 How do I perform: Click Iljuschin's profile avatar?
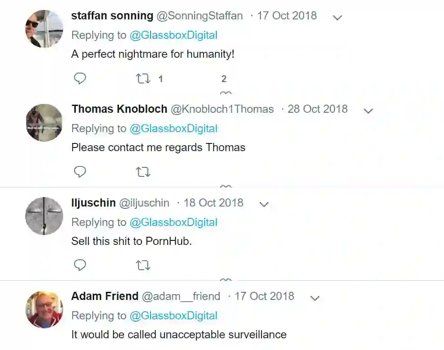44,216
